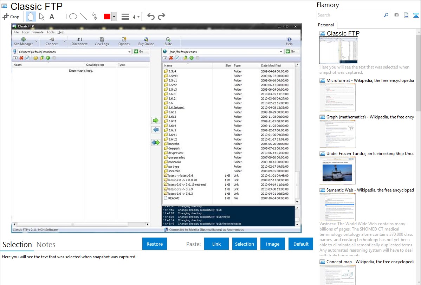
Task: Redo the last undone action
Action: [161, 17]
